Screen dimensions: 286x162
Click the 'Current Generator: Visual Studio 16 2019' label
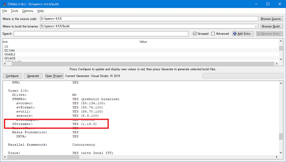93,76
